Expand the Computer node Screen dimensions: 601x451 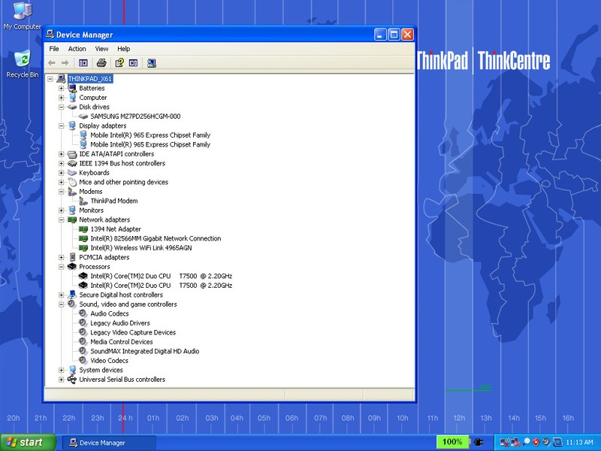point(62,98)
